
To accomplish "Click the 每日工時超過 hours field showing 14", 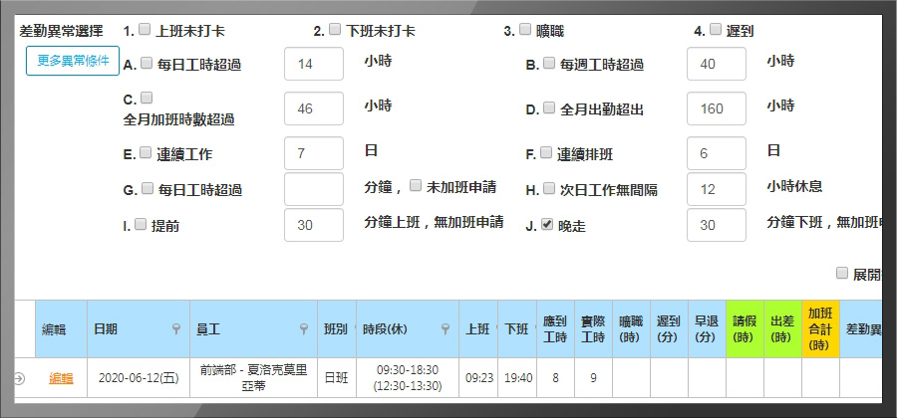I will 314,64.
